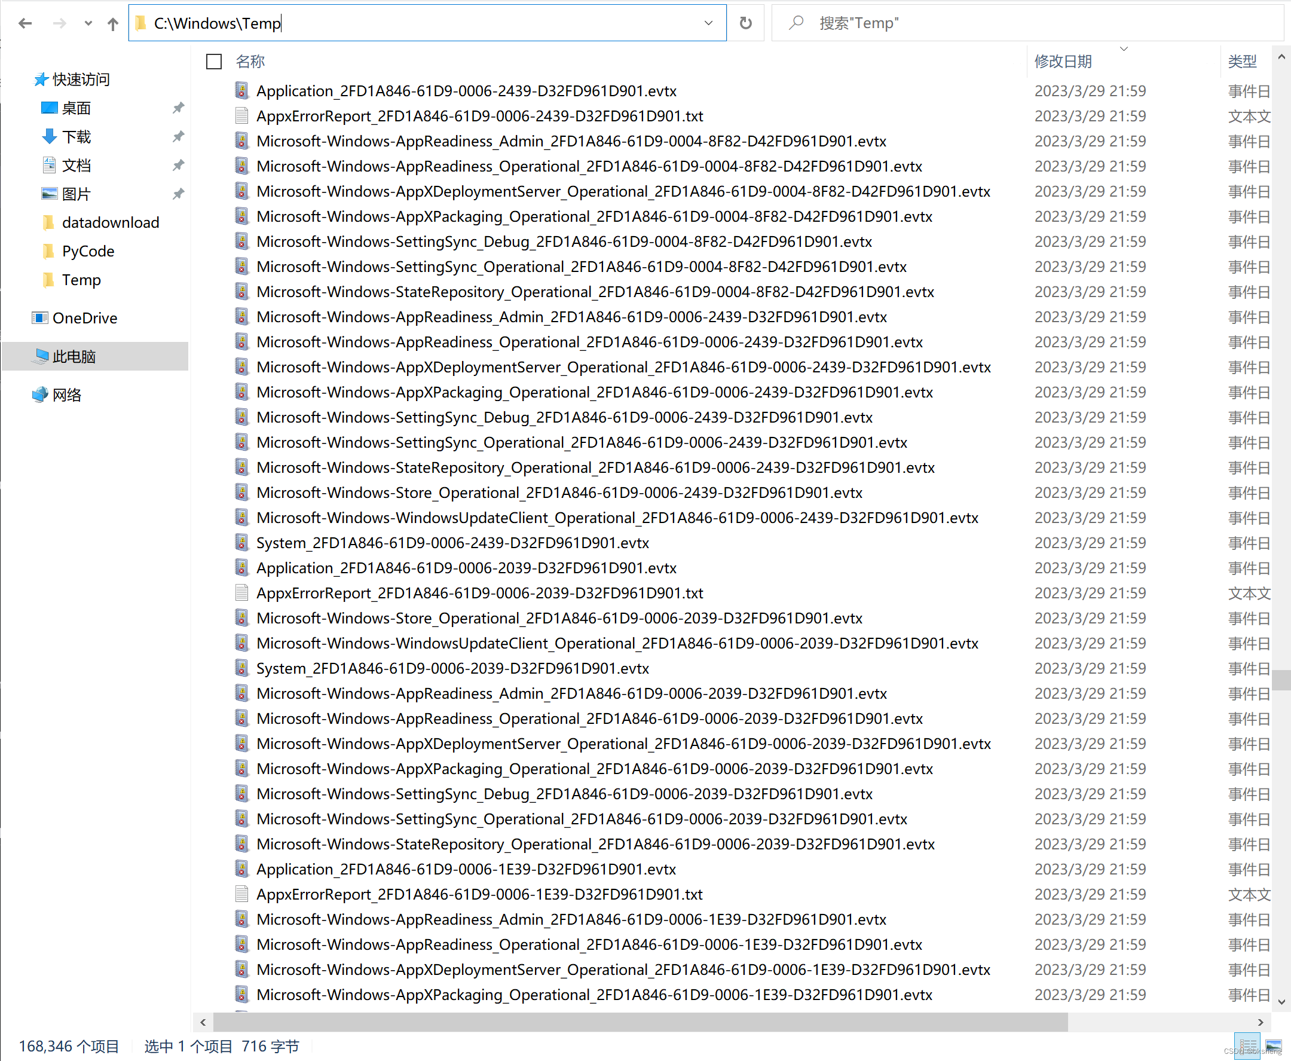Open the recent locations dropdown arrow
The image size is (1291, 1061).
[88, 23]
